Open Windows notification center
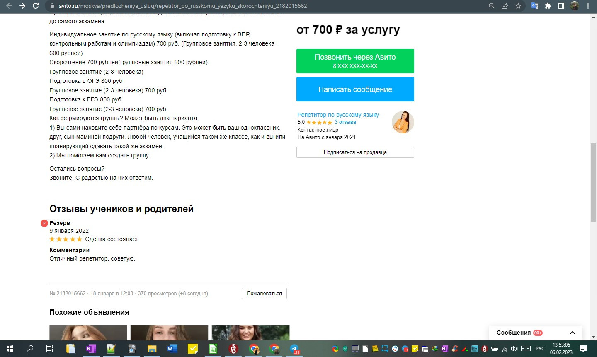Screen dimensions: 597x357 583,349
